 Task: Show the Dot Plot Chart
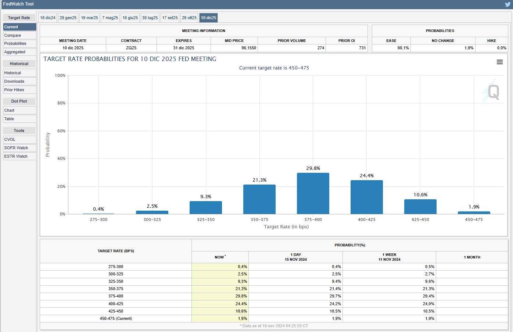point(19,110)
